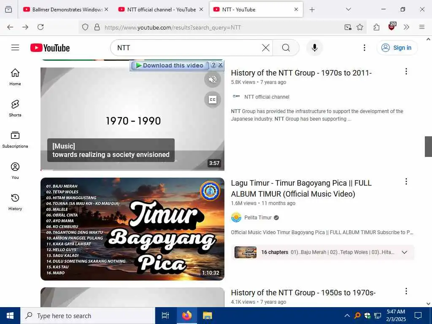
Task: Run search with the magnifying glass button
Action: pyautogui.click(x=286, y=48)
